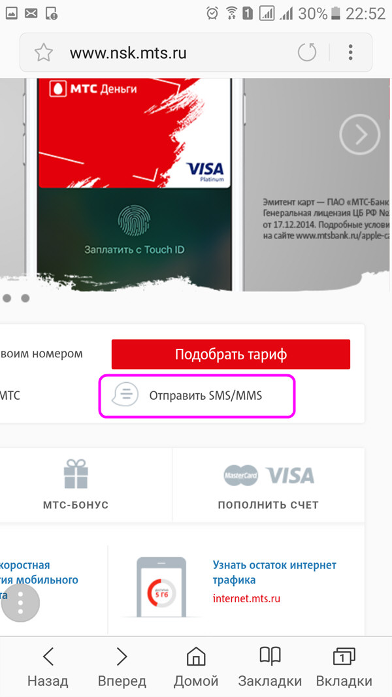The width and height of the screenshot is (392, 697).
Task: Tap the bookmark star icon in address bar
Action: pyautogui.click(x=44, y=53)
